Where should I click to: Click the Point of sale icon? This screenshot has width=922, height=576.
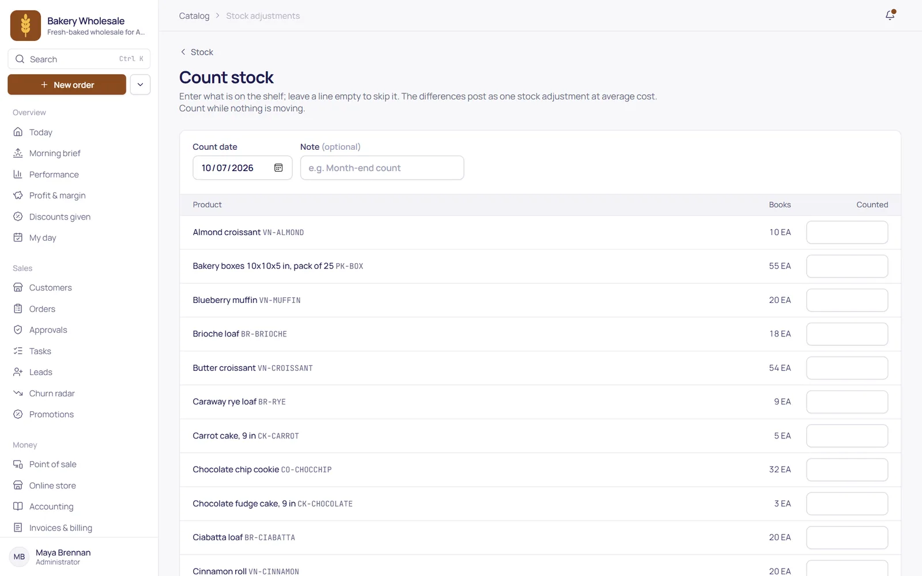coord(18,464)
